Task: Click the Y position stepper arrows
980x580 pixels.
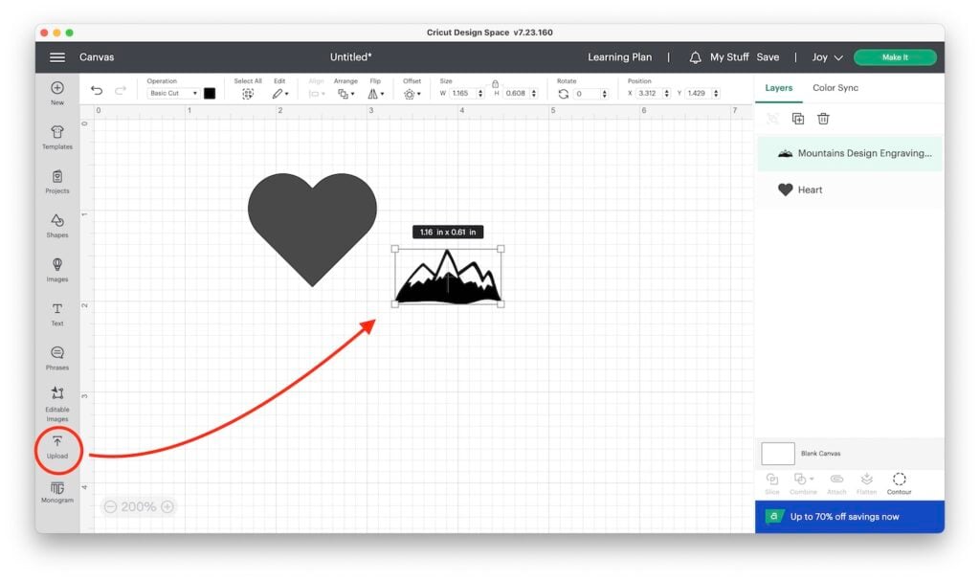Action: coord(716,94)
